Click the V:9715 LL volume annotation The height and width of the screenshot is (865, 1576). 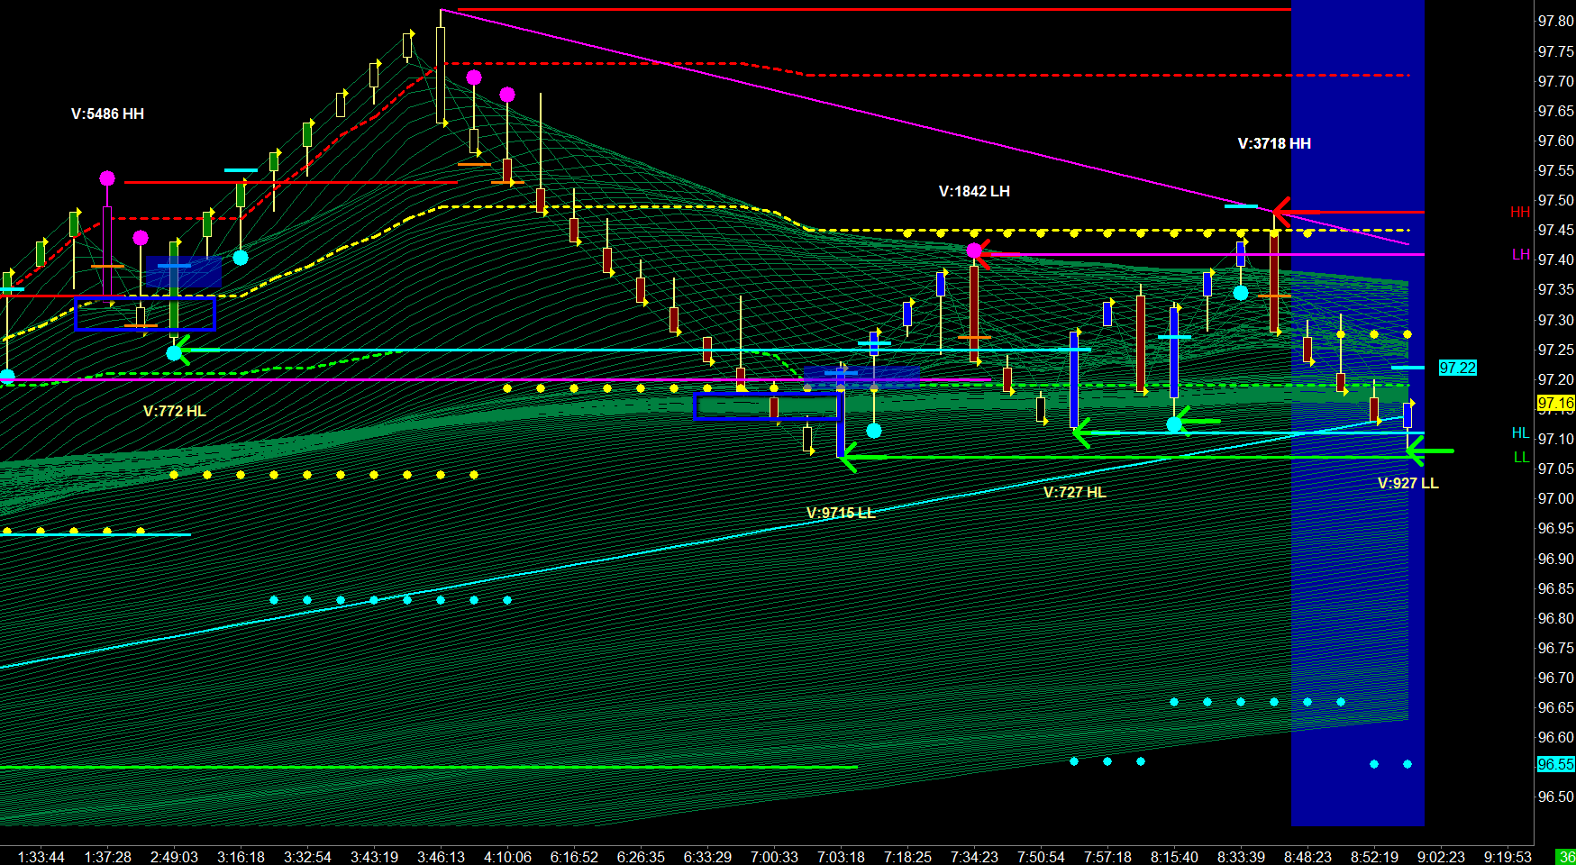[841, 514]
